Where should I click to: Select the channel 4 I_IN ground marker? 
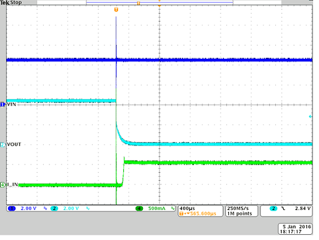pyautogui.click(x=3, y=185)
